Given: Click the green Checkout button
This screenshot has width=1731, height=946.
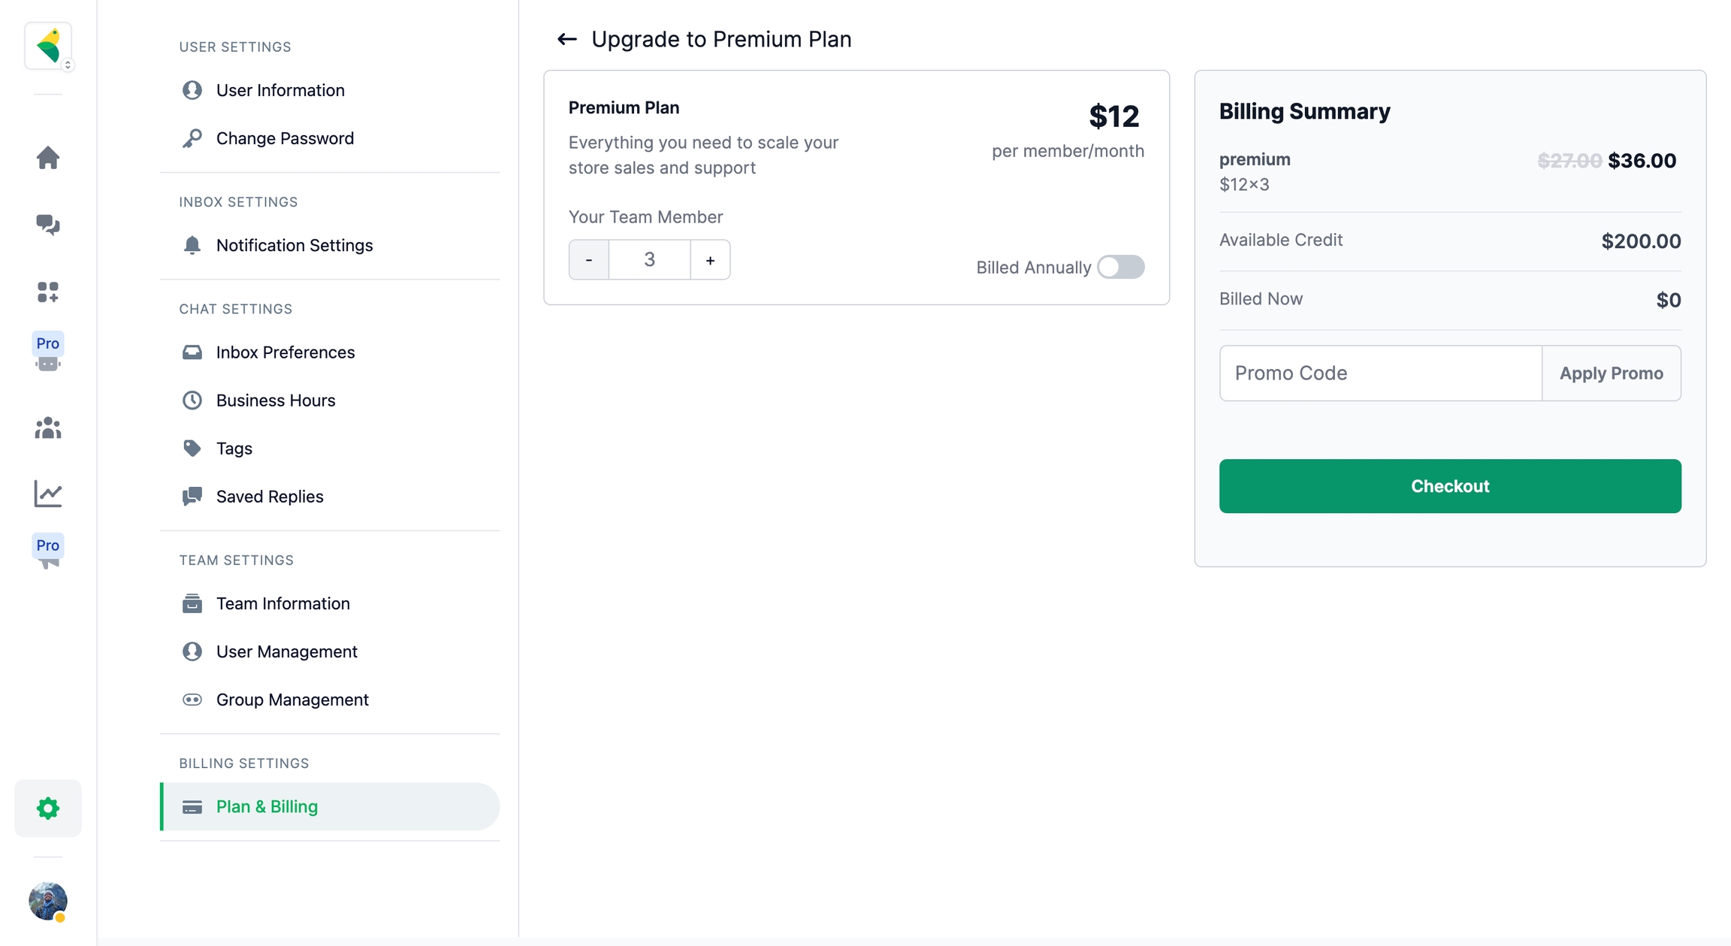Looking at the screenshot, I should 1449,486.
